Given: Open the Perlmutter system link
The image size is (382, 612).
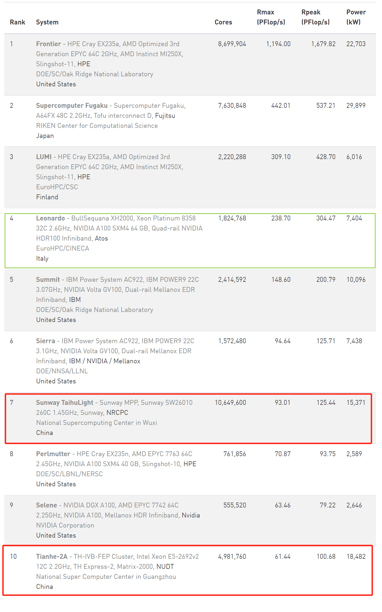Looking at the screenshot, I should click(53, 454).
